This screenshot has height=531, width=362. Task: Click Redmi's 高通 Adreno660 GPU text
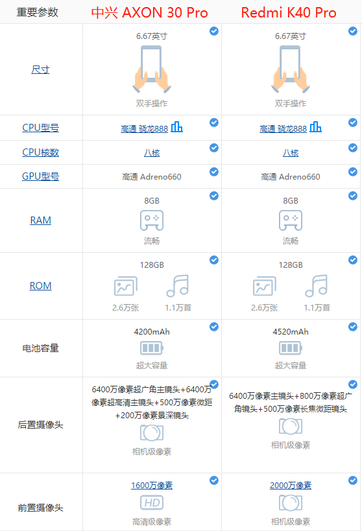(291, 177)
